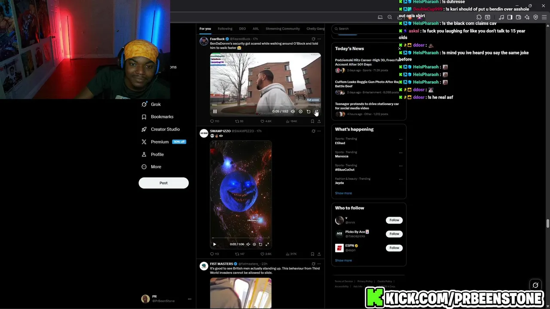Like the SWAMP IZZO post
The height and width of the screenshot is (309, 550).
pyautogui.click(x=266, y=254)
